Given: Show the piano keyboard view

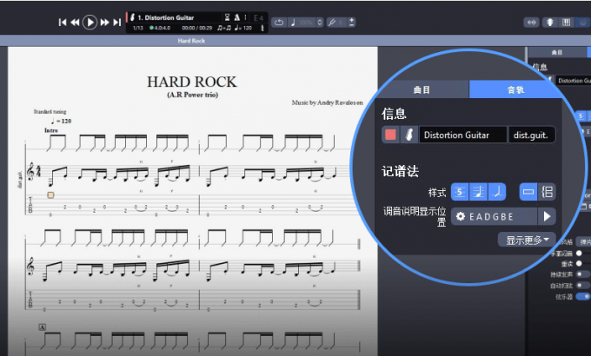Looking at the screenshot, I should [x=566, y=23].
